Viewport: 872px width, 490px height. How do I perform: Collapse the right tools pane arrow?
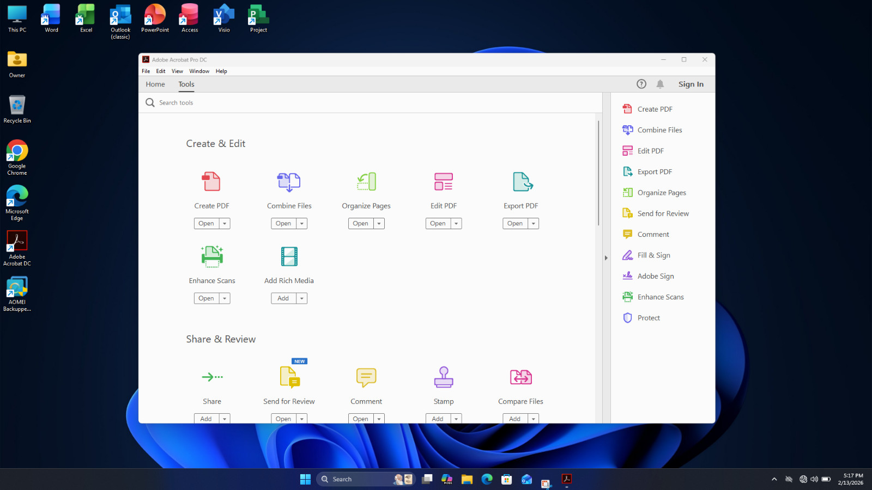click(x=606, y=258)
